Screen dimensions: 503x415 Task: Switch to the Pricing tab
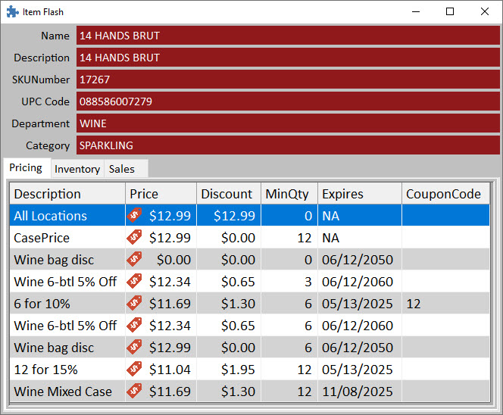coord(26,167)
